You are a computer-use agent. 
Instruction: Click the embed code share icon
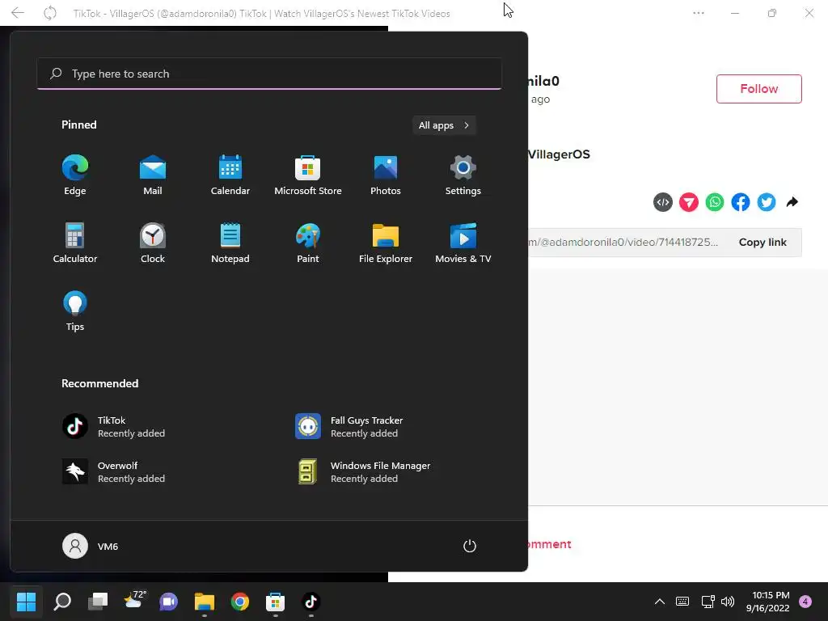663,202
